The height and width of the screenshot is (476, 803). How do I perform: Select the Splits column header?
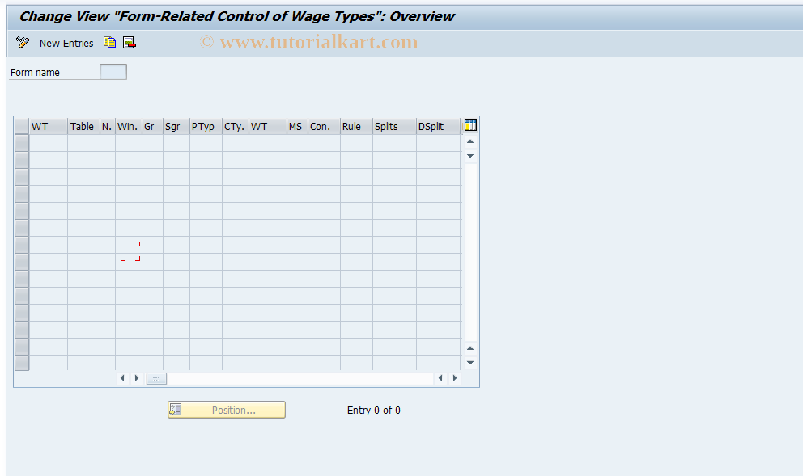394,126
